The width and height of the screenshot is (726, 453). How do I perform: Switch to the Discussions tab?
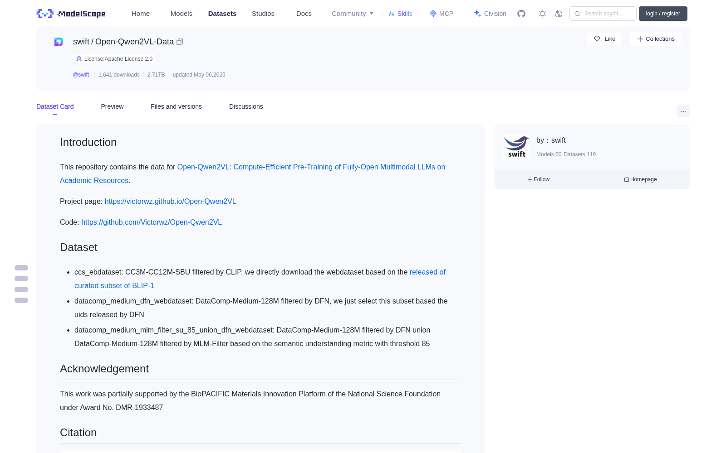click(x=246, y=106)
